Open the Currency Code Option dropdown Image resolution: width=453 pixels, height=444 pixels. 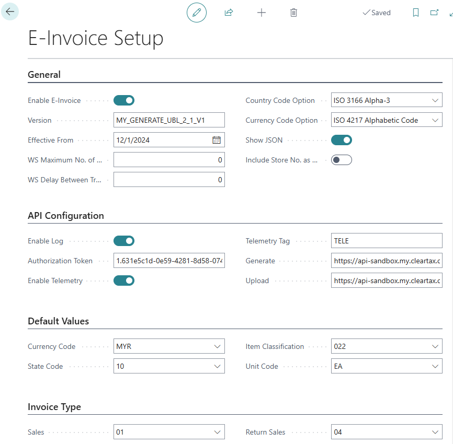click(435, 120)
